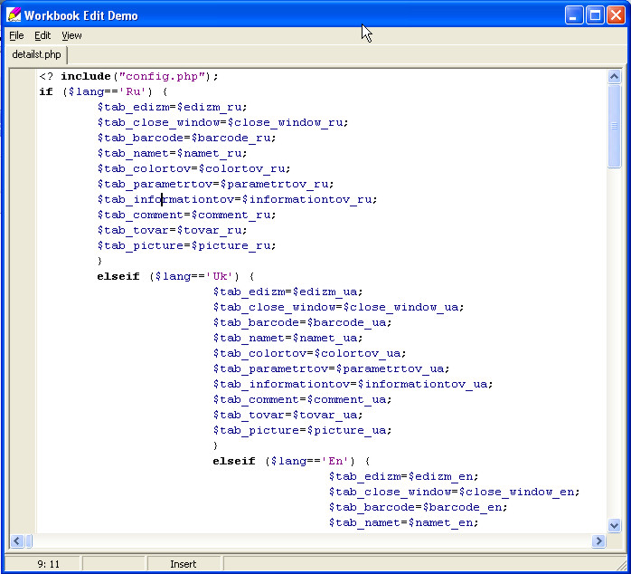Click the horizontal scrollbar left arrow
This screenshot has height=574, width=631.
point(17,541)
